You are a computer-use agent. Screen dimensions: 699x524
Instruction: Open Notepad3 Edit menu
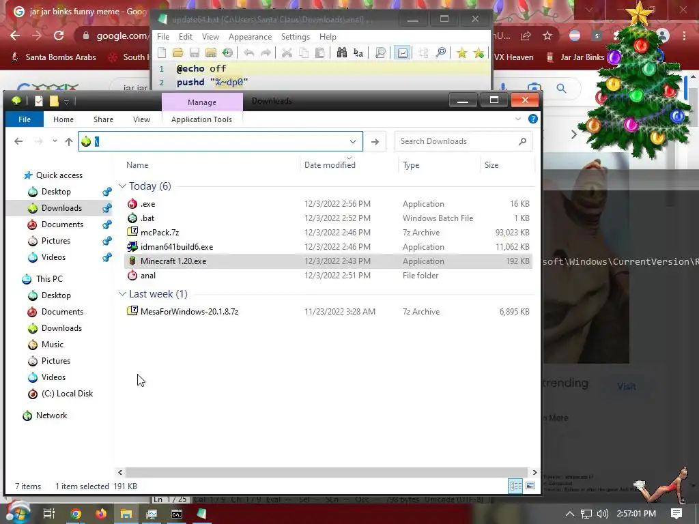186,37
